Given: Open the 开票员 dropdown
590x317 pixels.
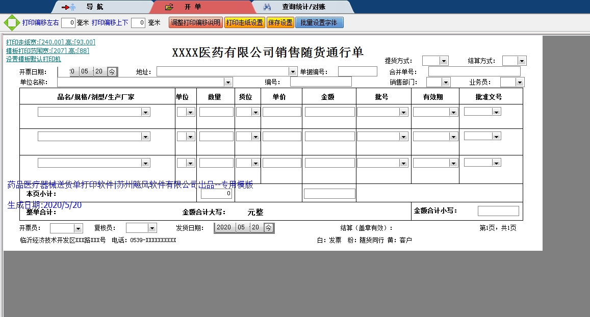Looking at the screenshot, I should tap(78, 228).
